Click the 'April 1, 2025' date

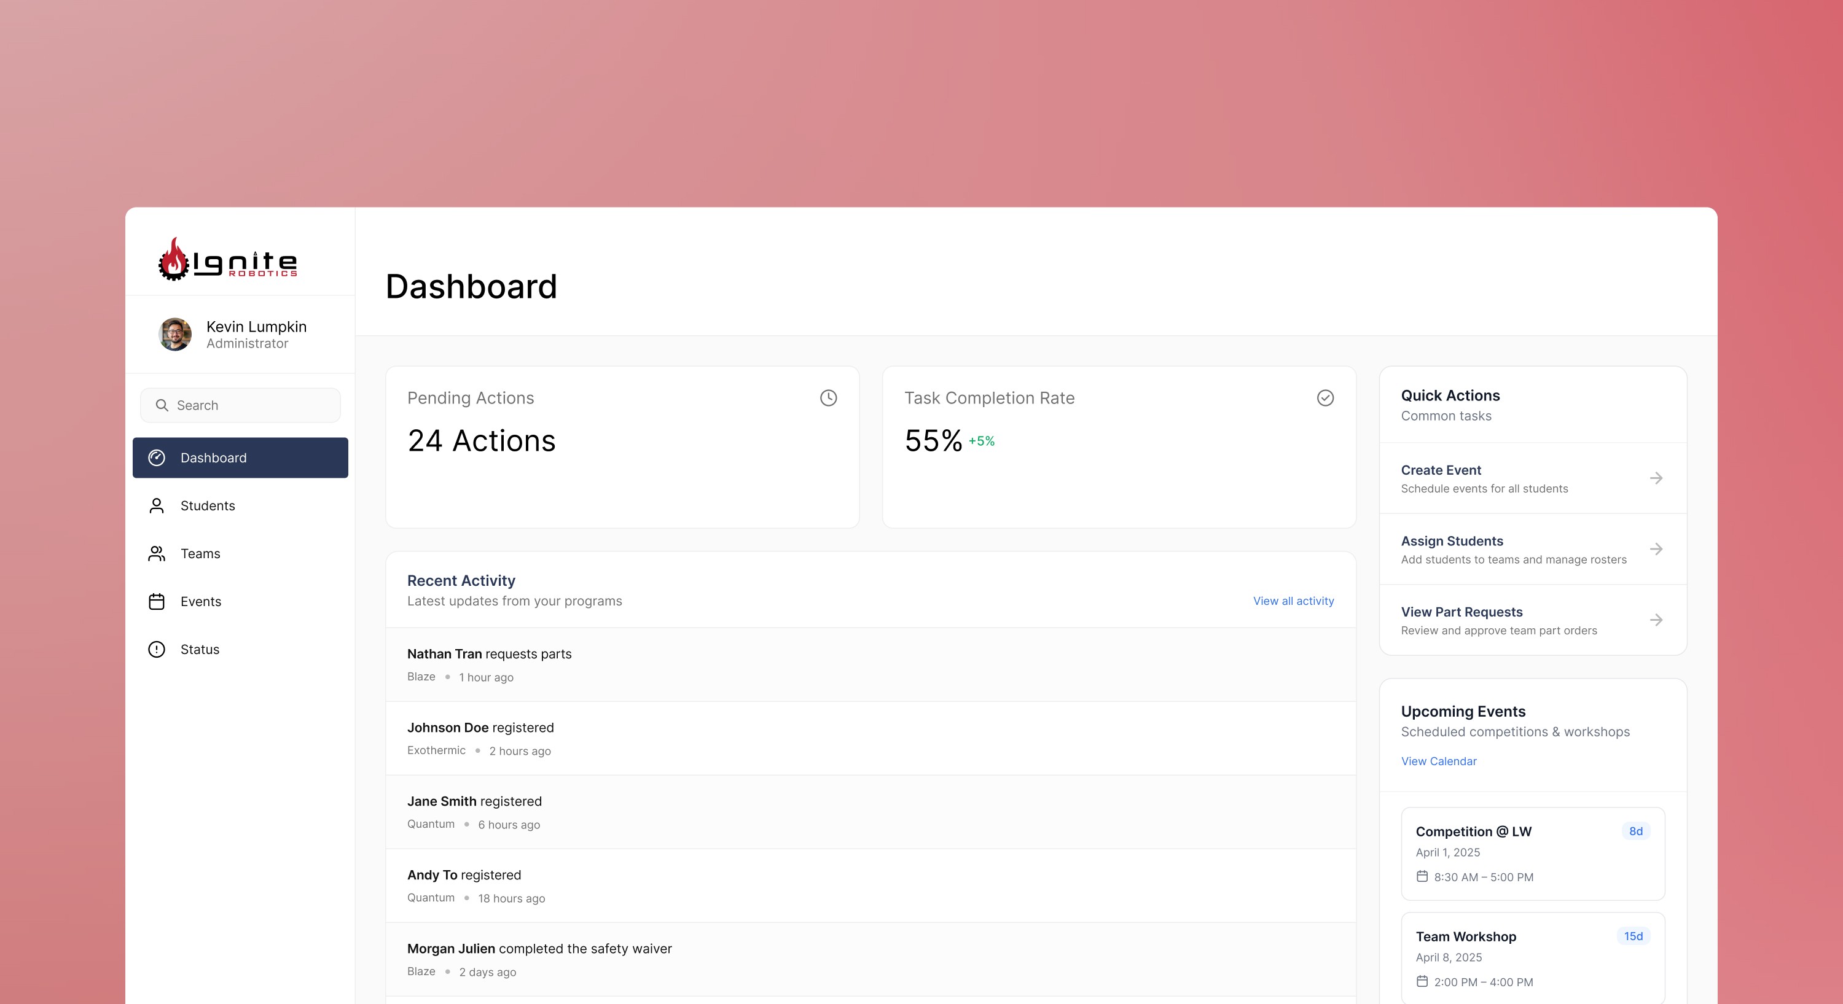tap(1448, 853)
